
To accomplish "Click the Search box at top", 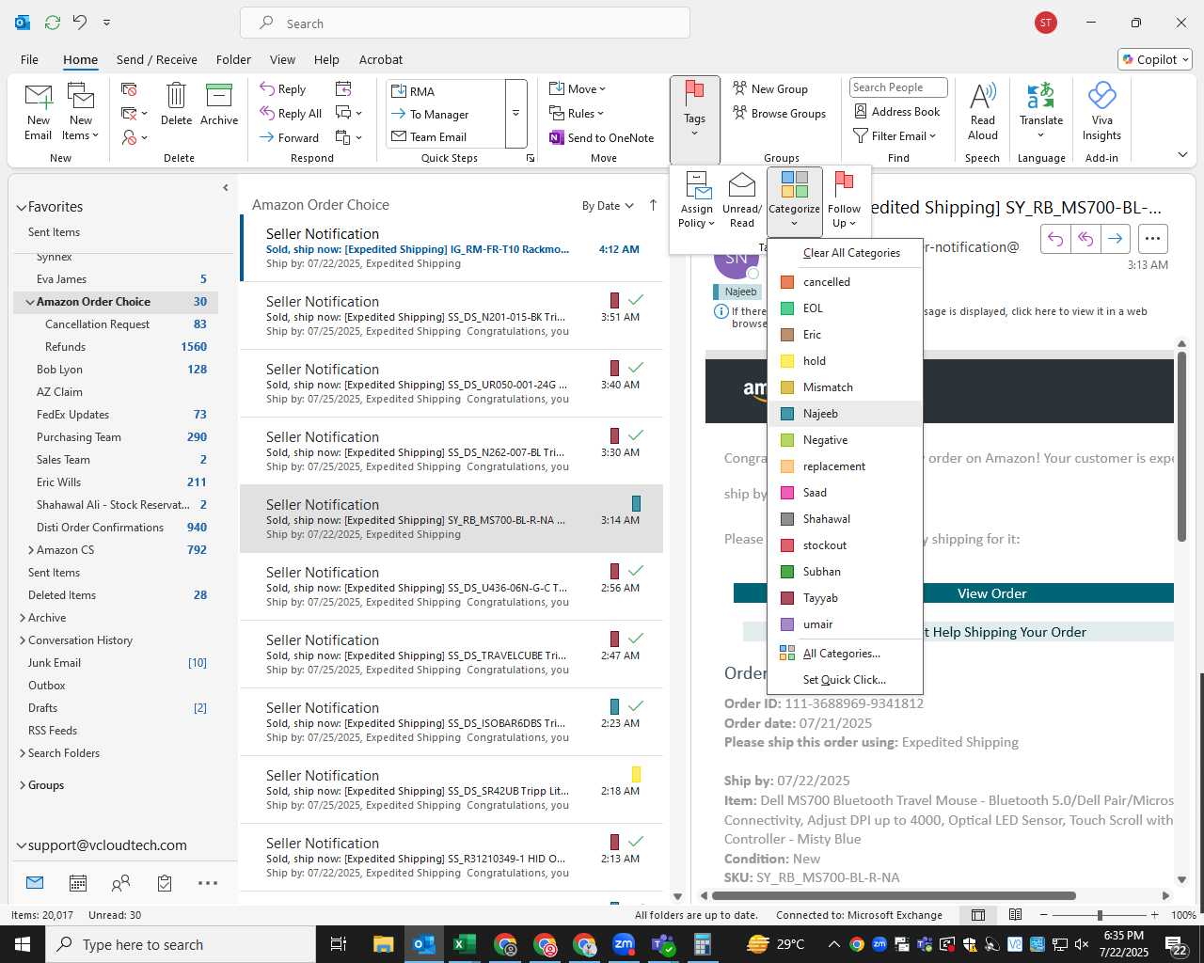I will click(x=465, y=23).
